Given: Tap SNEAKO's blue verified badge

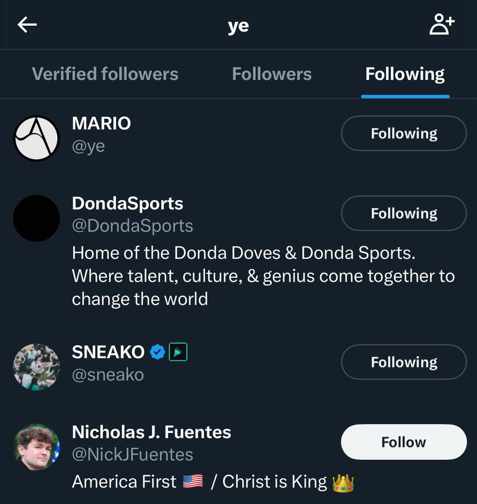Looking at the screenshot, I should tap(158, 352).
